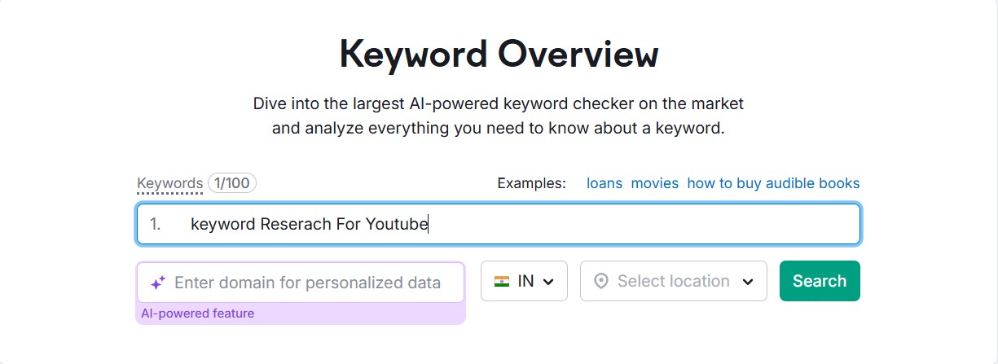This screenshot has height=364, width=998.
Task: Focus the keyword text input field
Action: point(570,224)
